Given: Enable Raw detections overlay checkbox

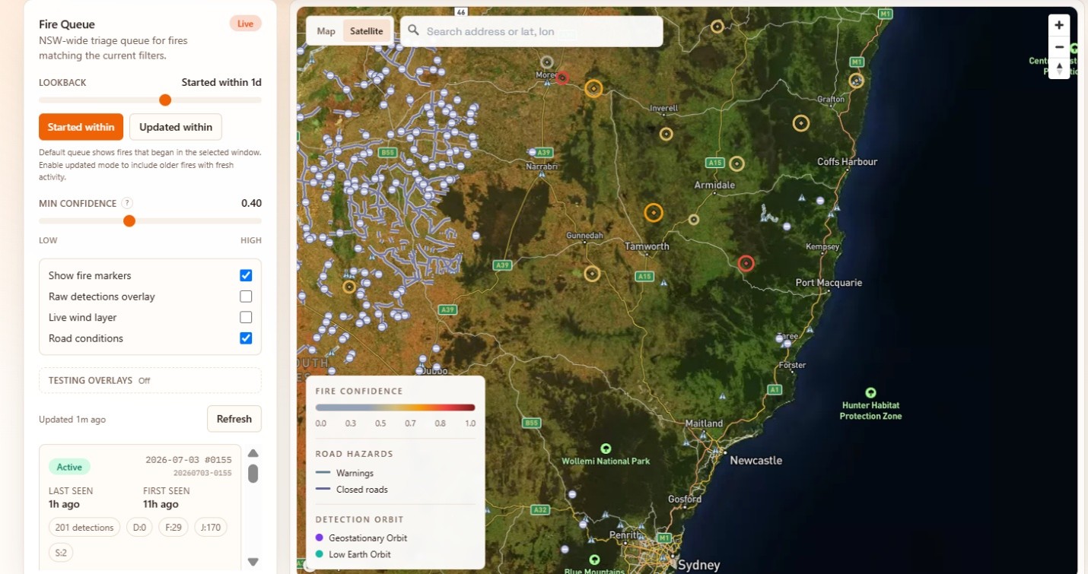Looking at the screenshot, I should point(246,297).
